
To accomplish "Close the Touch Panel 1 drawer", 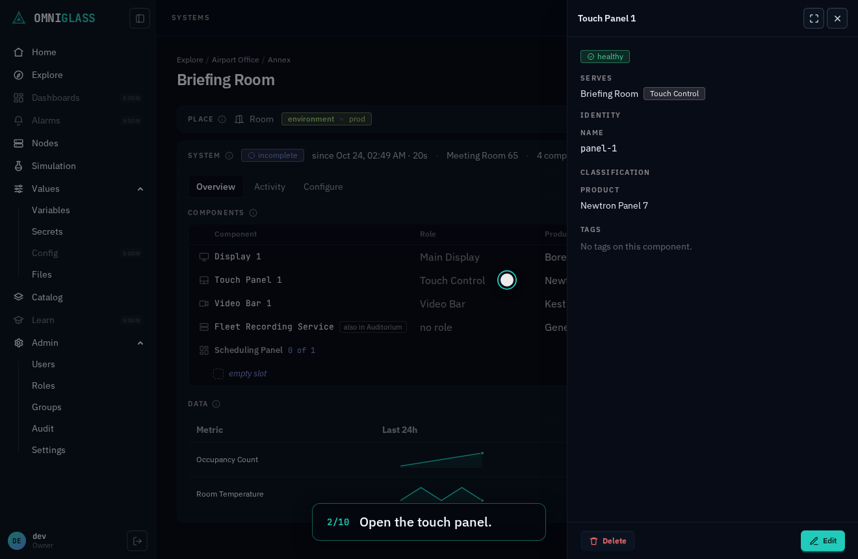I will (837, 18).
